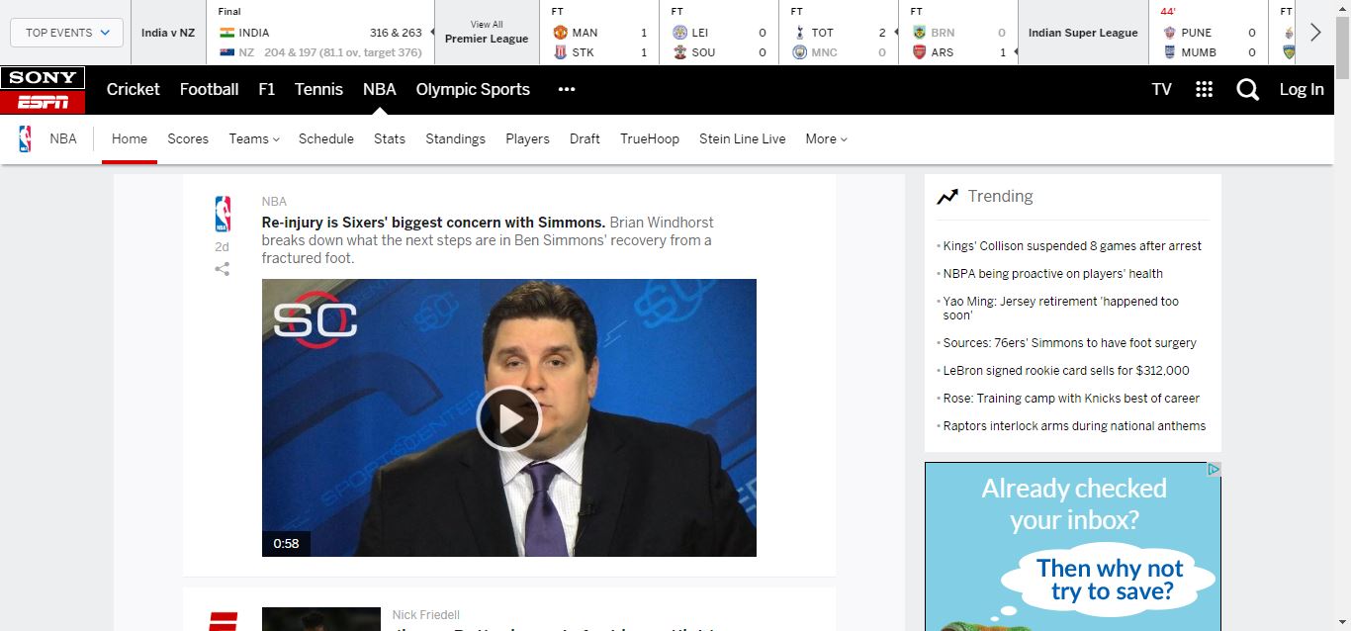
Task: Go to the Cricket section
Action: click(133, 89)
